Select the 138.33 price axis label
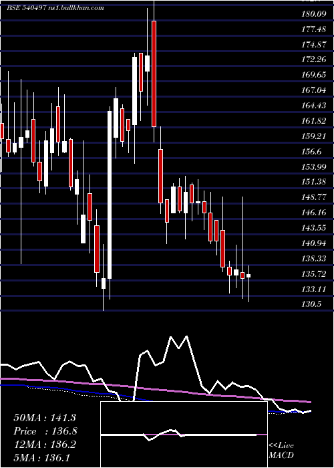 coord(315,258)
